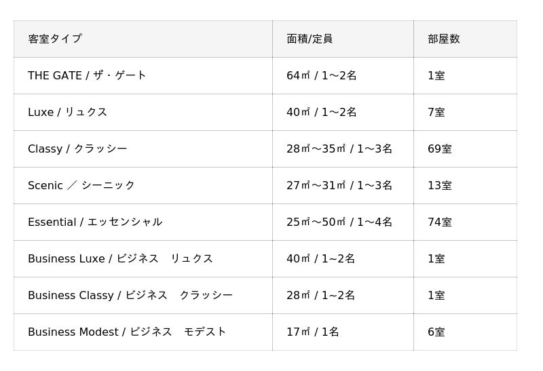Select Business Luxe / ビジネス リュクス cell
The image size is (543, 371).
click(x=120, y=258)
